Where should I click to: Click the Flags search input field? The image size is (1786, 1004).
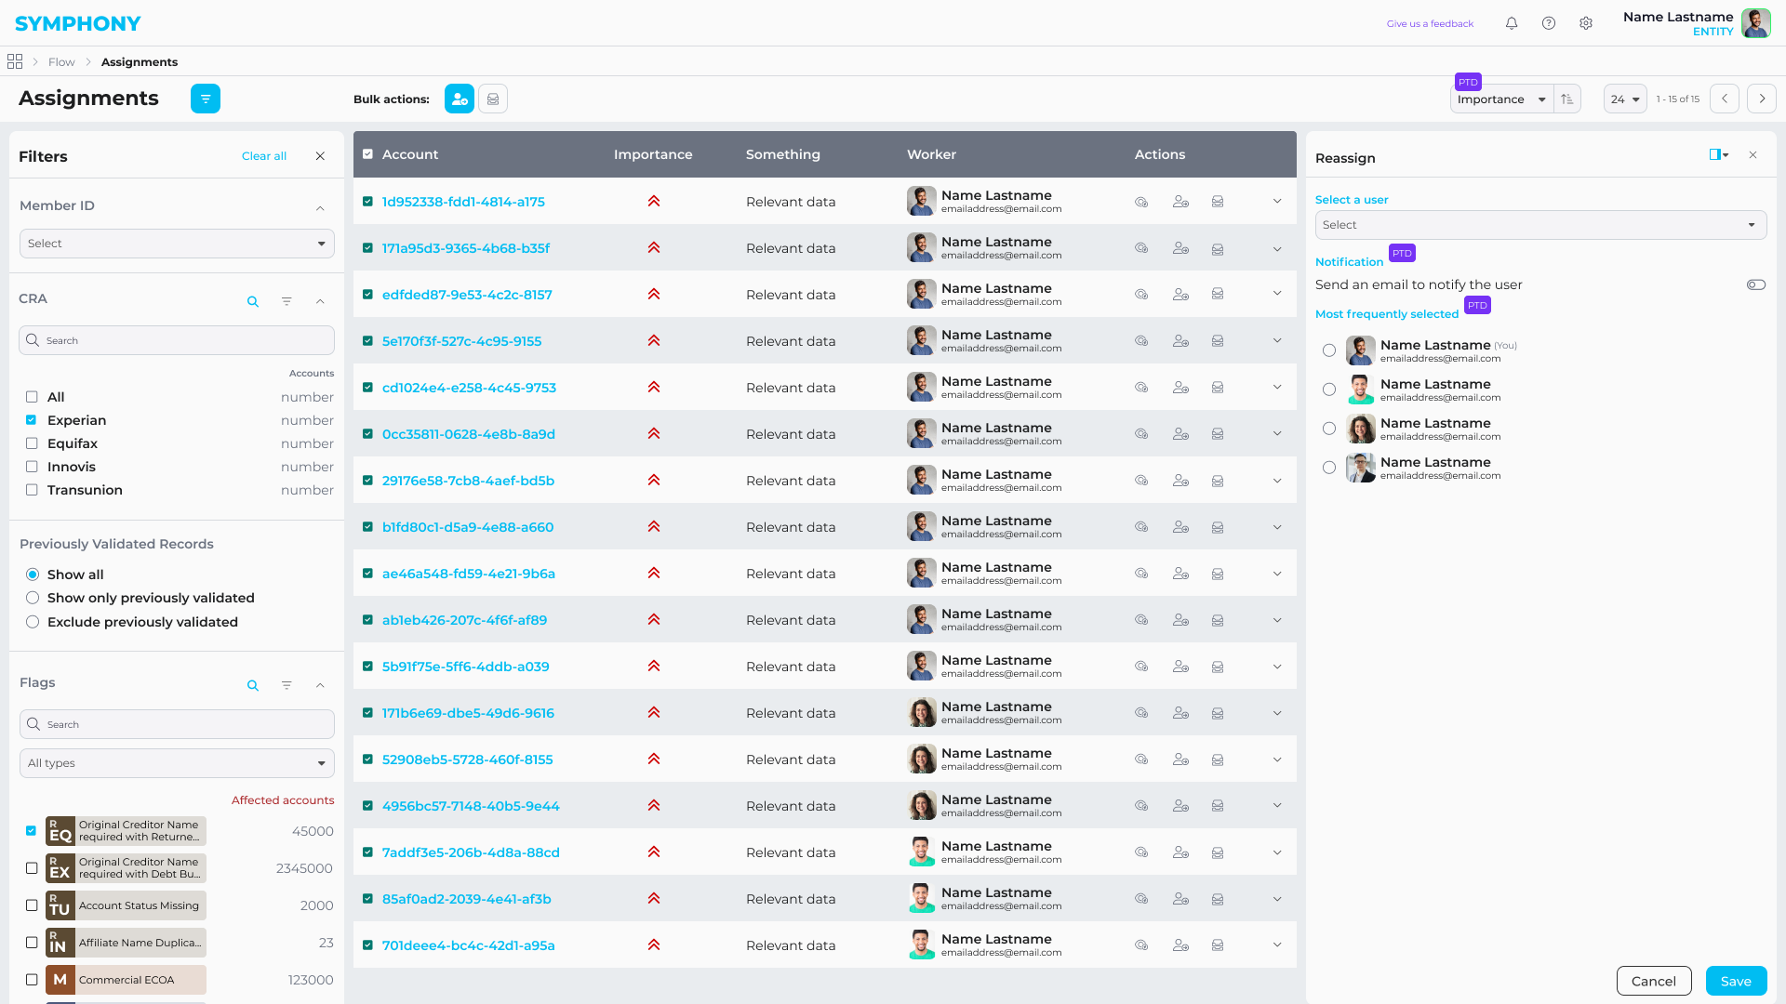click(177, 724)
